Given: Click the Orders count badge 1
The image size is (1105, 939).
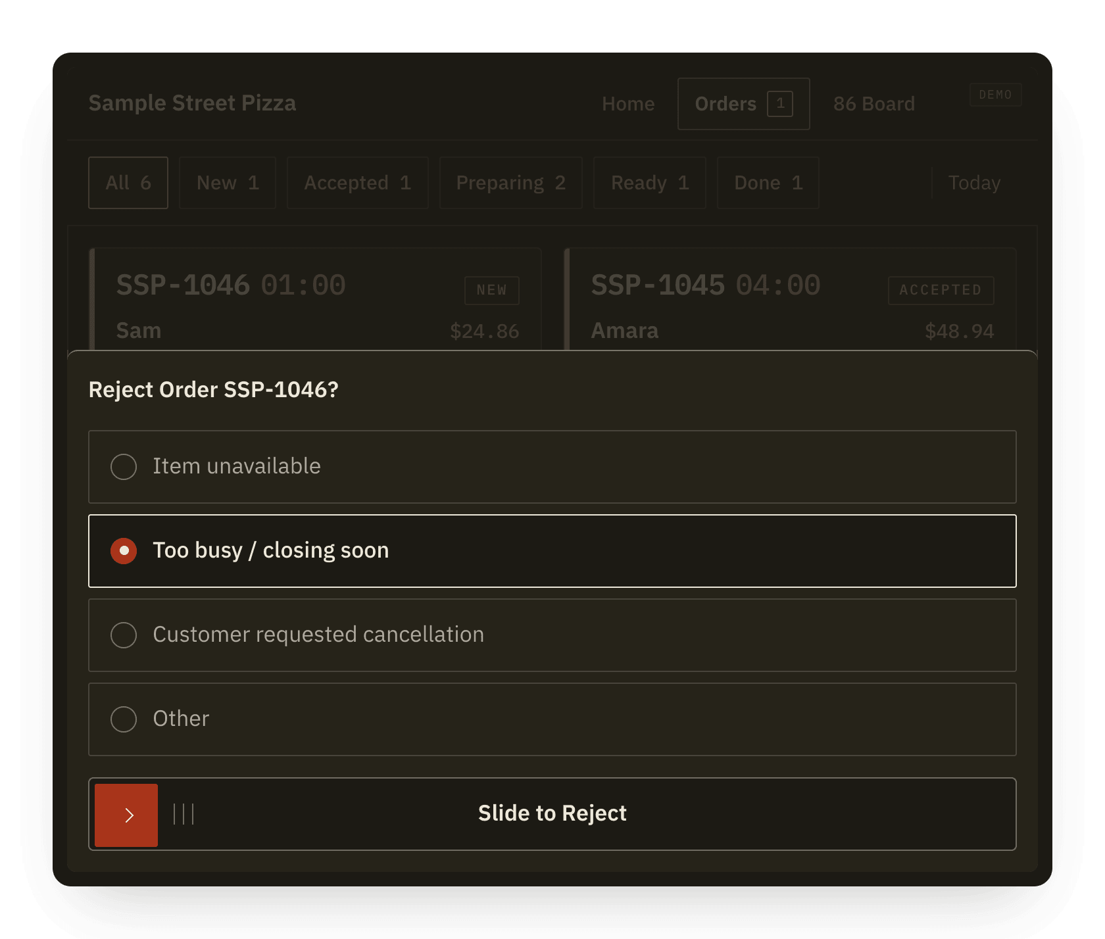Looking at the screenshot, I should click(780, 103).
